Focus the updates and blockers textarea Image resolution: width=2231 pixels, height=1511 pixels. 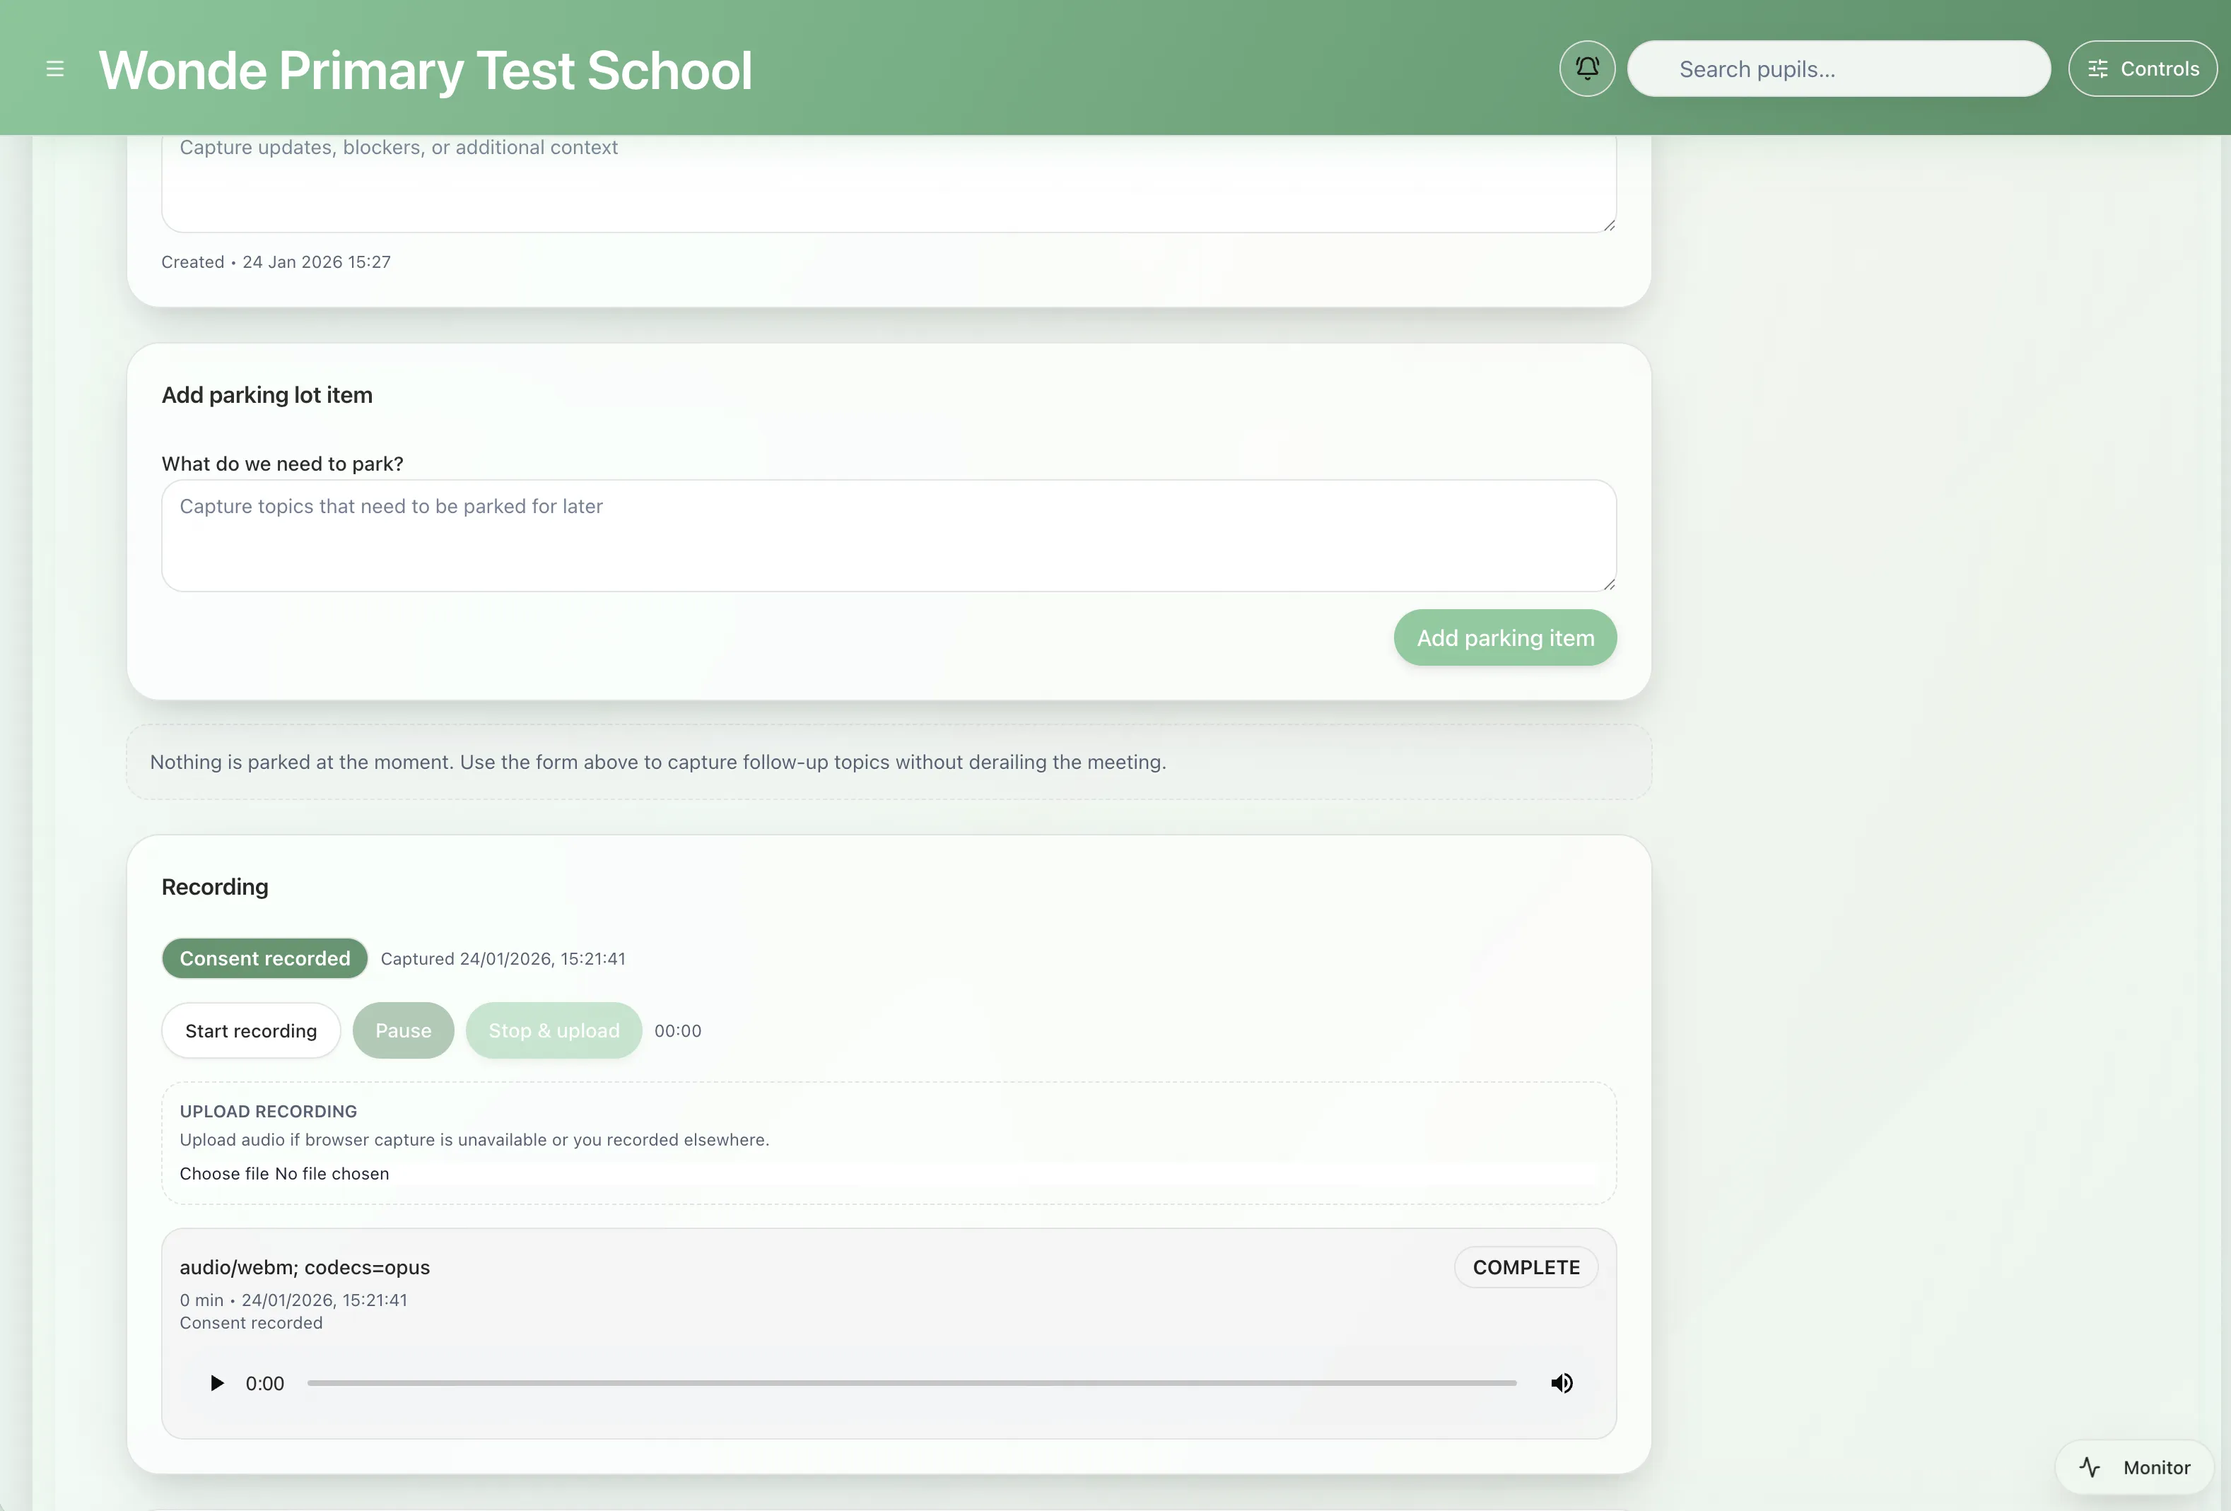pos(888,182)
